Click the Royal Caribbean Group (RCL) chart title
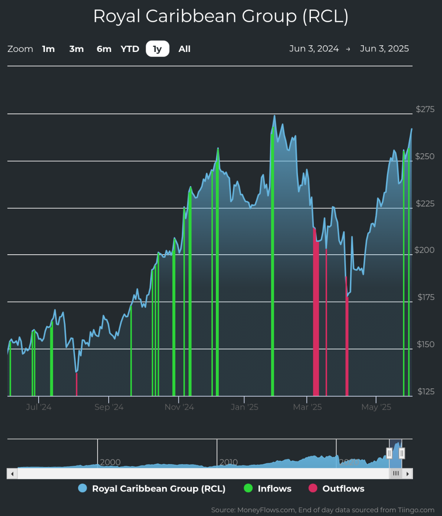442x516 pixels. [221, 16]
